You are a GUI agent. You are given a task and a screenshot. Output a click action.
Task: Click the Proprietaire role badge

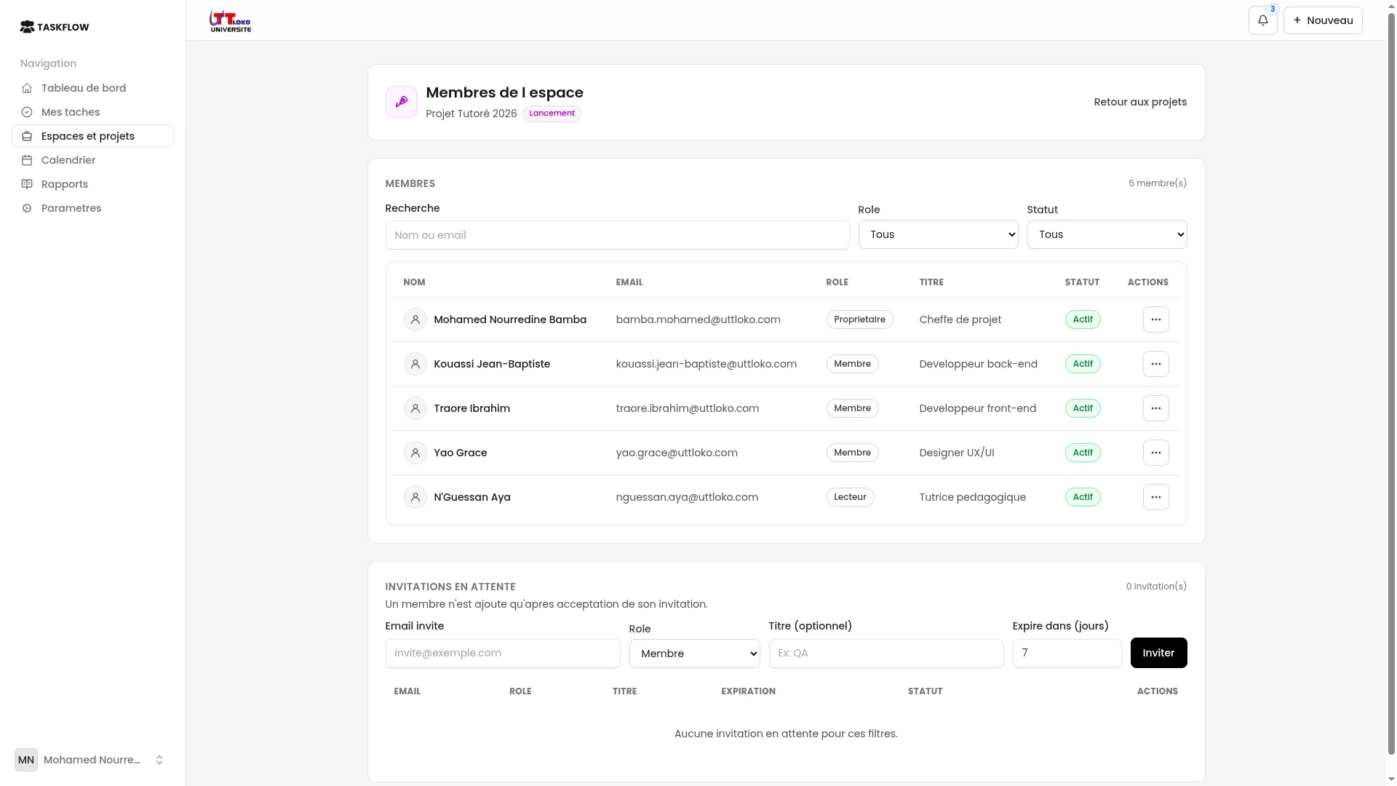click(859, 319)
